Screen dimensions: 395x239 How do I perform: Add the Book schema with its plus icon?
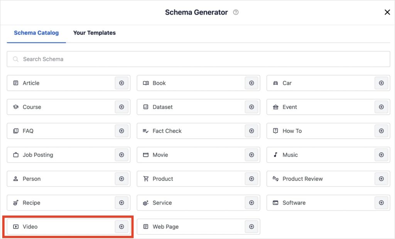click(252, 83)
